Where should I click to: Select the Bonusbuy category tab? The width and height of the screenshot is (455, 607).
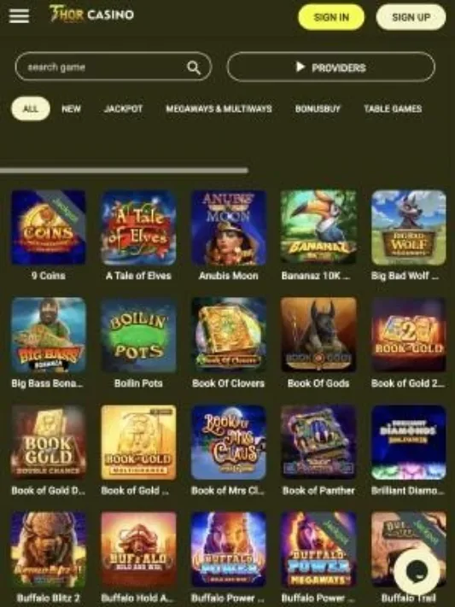(x=318, y=108)
